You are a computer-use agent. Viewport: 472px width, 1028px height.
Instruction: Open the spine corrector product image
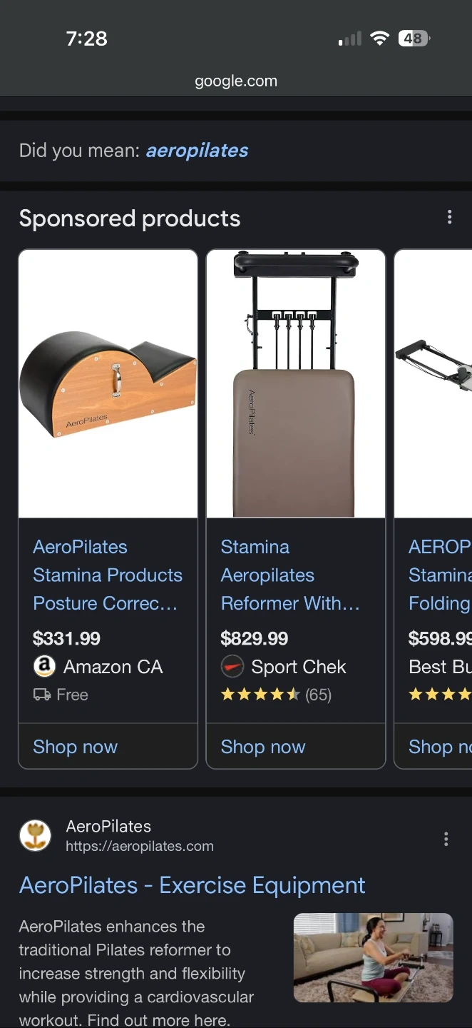(x=108, y=383)
